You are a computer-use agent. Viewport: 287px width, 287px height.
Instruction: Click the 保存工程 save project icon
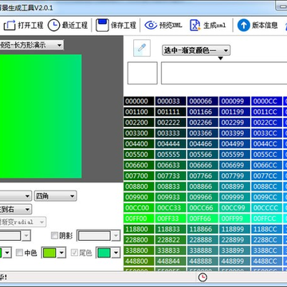coord(102,26)
